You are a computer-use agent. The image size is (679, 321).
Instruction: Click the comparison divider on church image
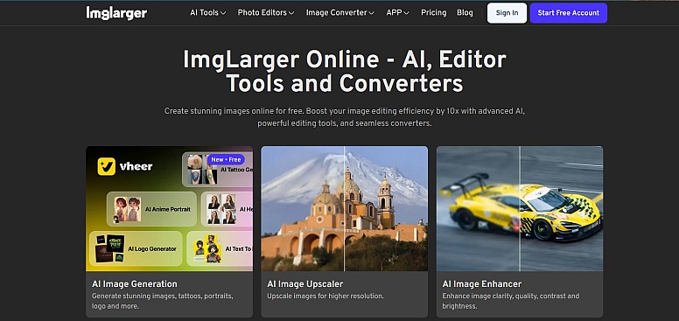tap(344, 208)
